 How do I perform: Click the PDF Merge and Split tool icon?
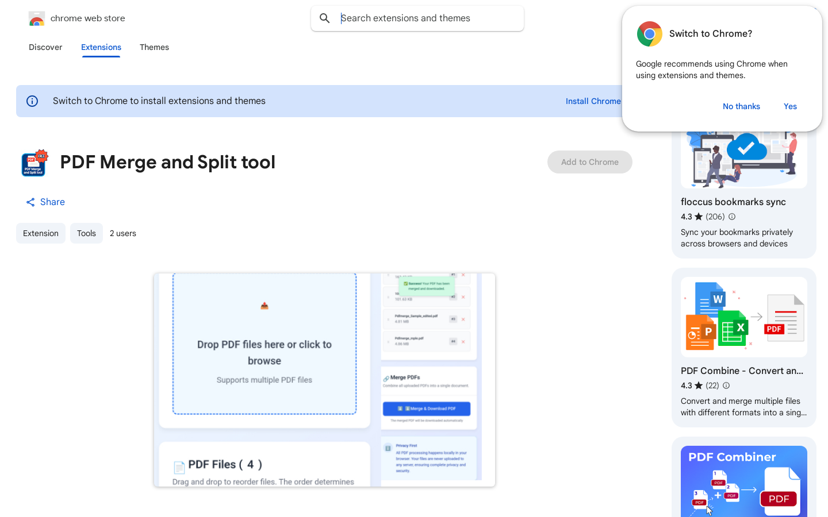tap(34, 163)
